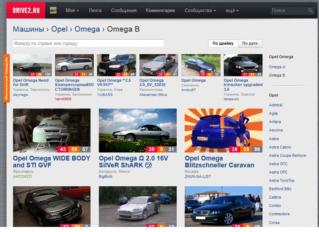
Task: Open Opel Omega 2.0_8V_X20SE title link
Action: coord(152,82)
